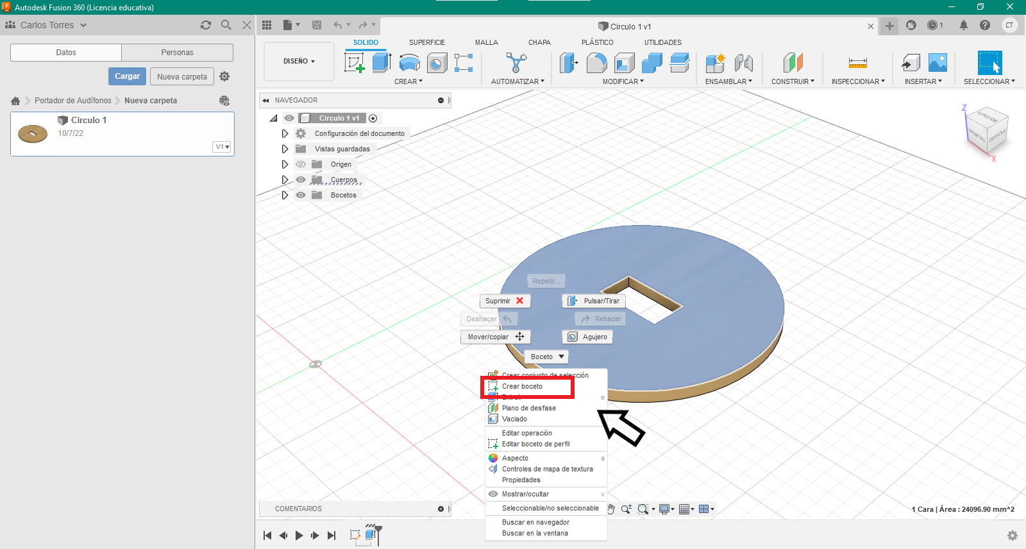Click the Nueva carpeta button
This screenshot has width=1026, height=549.
click(x=182, y=76)
